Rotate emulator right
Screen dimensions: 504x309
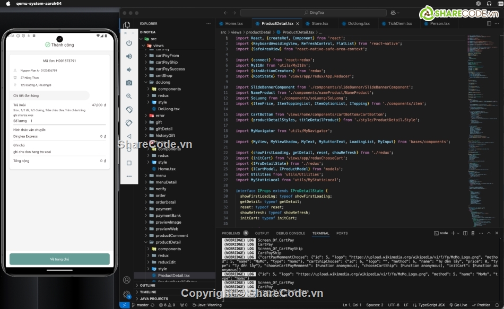point(129,123)
